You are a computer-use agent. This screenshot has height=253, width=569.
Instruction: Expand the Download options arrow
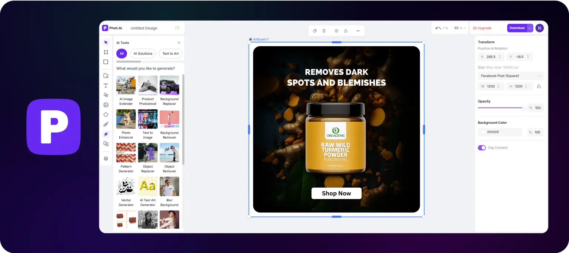530,28
